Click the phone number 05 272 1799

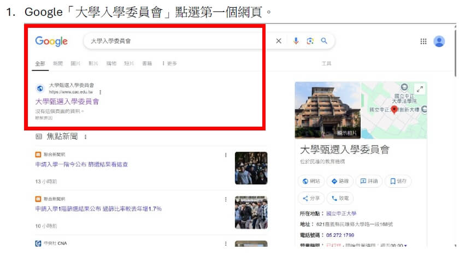[x=340, y=235]
